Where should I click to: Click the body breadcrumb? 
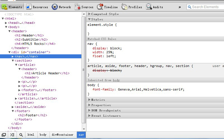[43, 135]
